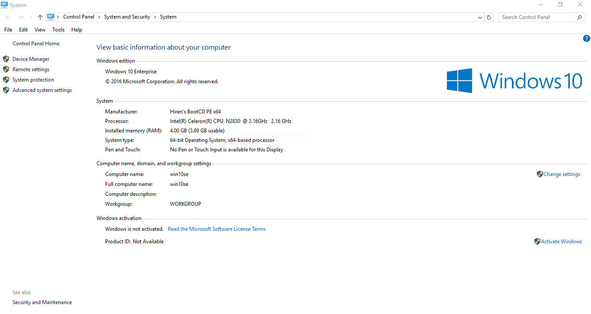This screenshot has width=591, height=314.
Task: Click Change settings link
Action: coord(562,174)
